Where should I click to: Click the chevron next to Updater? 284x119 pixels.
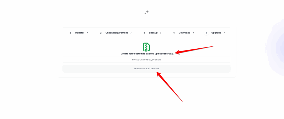click(x=87, y=33)
